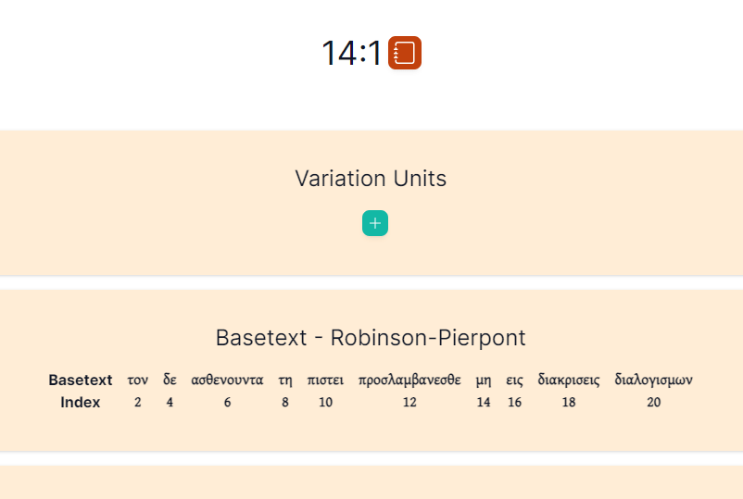Select basetext word τη

[x=284, y=380]
